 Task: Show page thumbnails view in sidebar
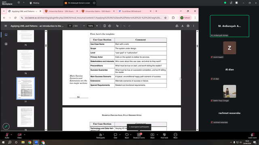click(x=6, y=35)
